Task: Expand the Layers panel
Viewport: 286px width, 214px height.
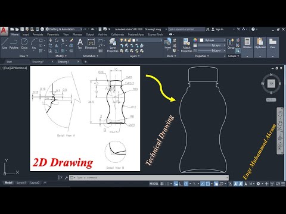Action: [135, 56]
